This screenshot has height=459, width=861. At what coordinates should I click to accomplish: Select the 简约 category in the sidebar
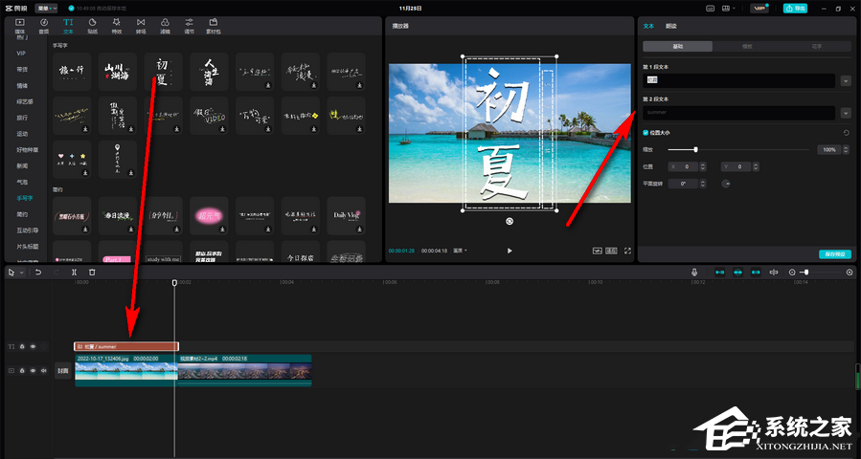pyautogui.click(x=22, y=214)
